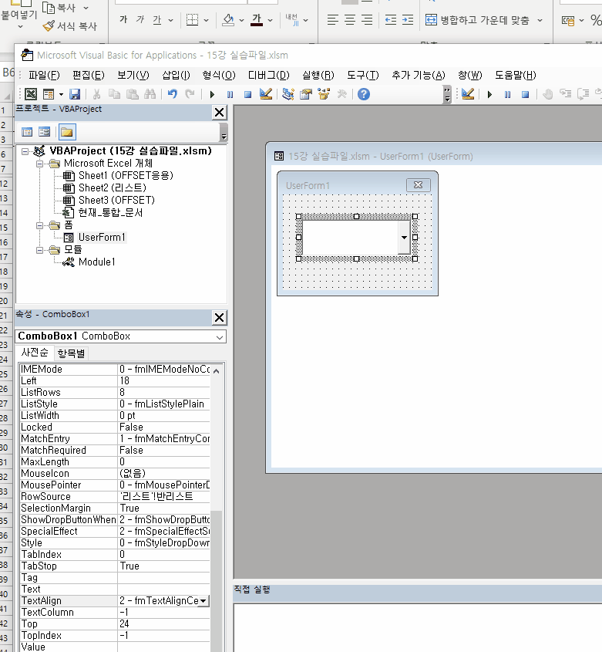Collapse the VBAProject root node

click(x=25, y=151)
